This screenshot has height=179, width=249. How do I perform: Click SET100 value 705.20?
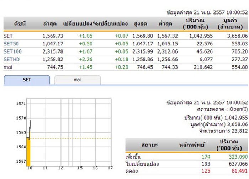coord(240,51)
